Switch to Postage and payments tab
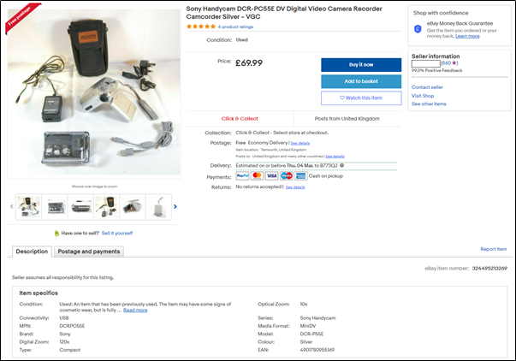This screenshot has height=361, width=516. click(89, 252)
